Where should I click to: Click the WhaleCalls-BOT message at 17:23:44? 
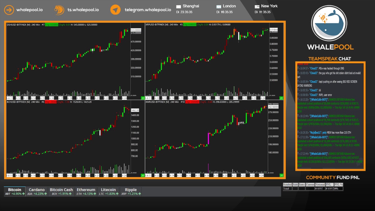(330, 159)
